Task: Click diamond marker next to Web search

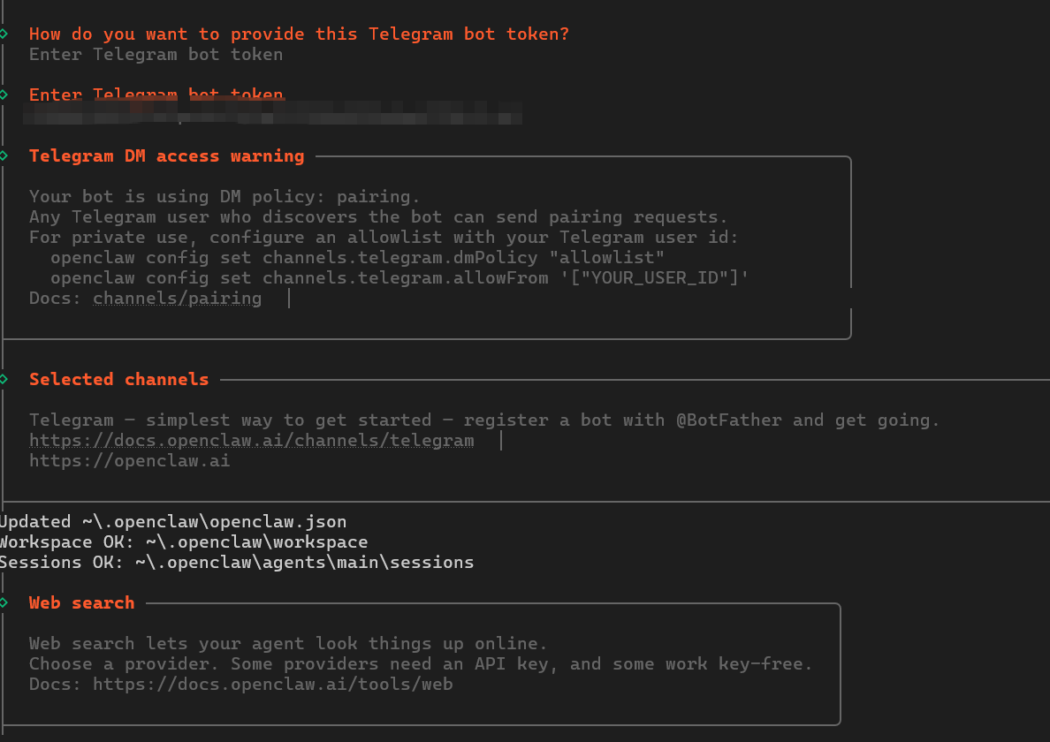Action: [4, 602]
